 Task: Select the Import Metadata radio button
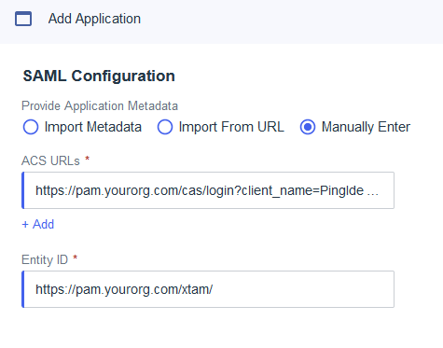point(31,127)
